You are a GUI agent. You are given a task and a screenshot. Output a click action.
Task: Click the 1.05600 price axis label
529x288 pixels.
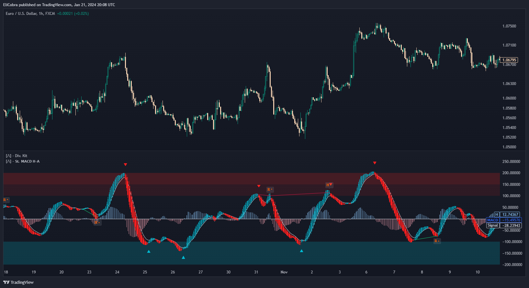[509, 118]
